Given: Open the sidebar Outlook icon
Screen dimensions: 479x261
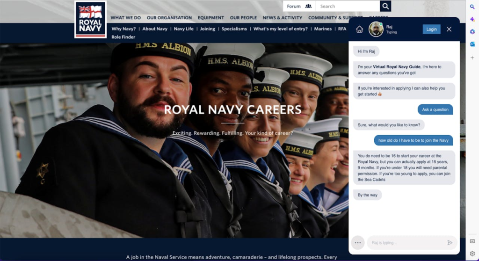Looking at the screenshot, I should pos(472,44).
